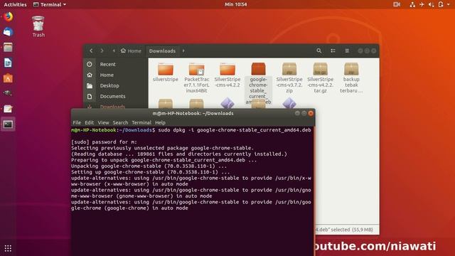The image size is (455, 256).
Task: Click the screen recording indicator in top bar
Action: pyautogui.click(x=397, y=4)
